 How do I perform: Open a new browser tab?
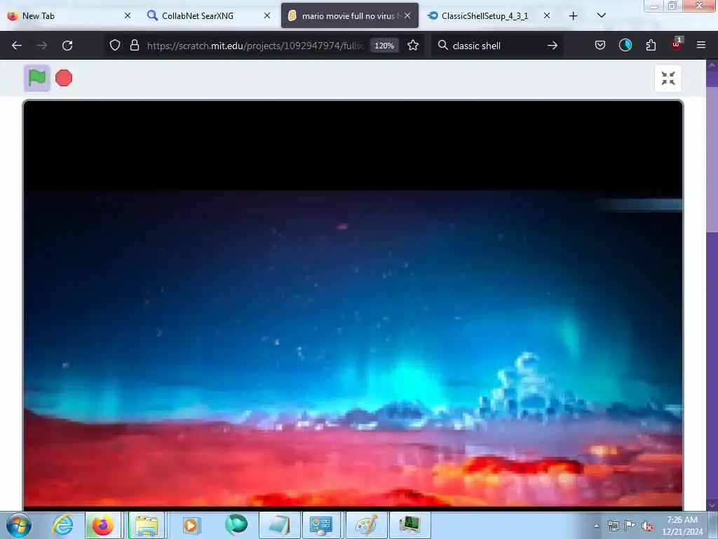(574, 15)
